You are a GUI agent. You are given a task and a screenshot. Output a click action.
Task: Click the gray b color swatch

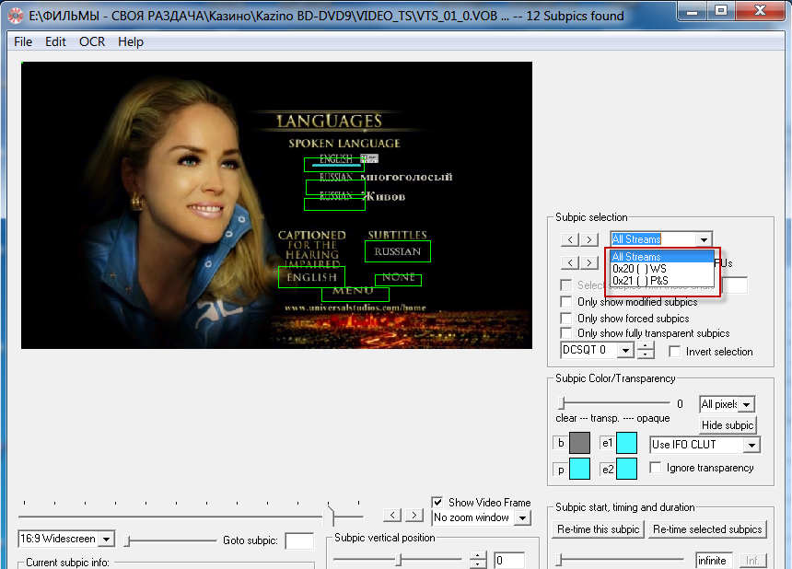[579, 443]
